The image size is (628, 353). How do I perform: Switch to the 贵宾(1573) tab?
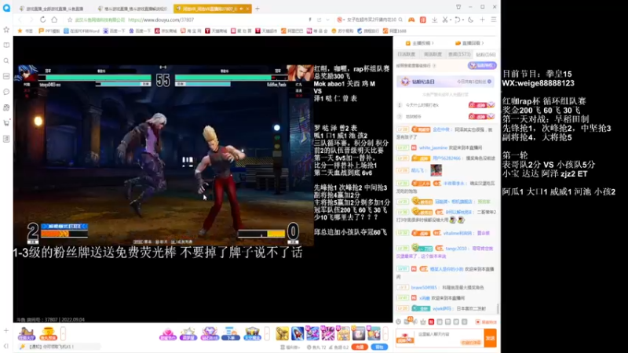pyautogui.click(x=459, y=54)
